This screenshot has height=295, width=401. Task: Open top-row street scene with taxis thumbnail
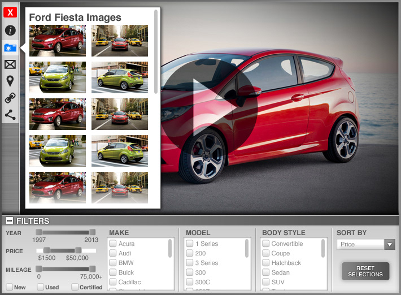click(120, 41)
